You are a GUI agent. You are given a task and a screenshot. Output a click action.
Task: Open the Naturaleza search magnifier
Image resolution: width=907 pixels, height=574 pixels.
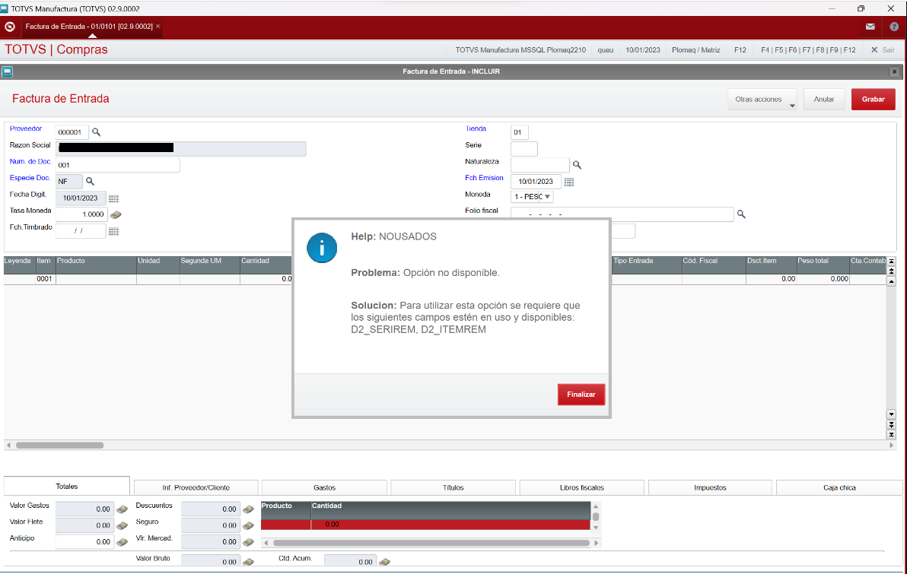click(x=577, y=165)
